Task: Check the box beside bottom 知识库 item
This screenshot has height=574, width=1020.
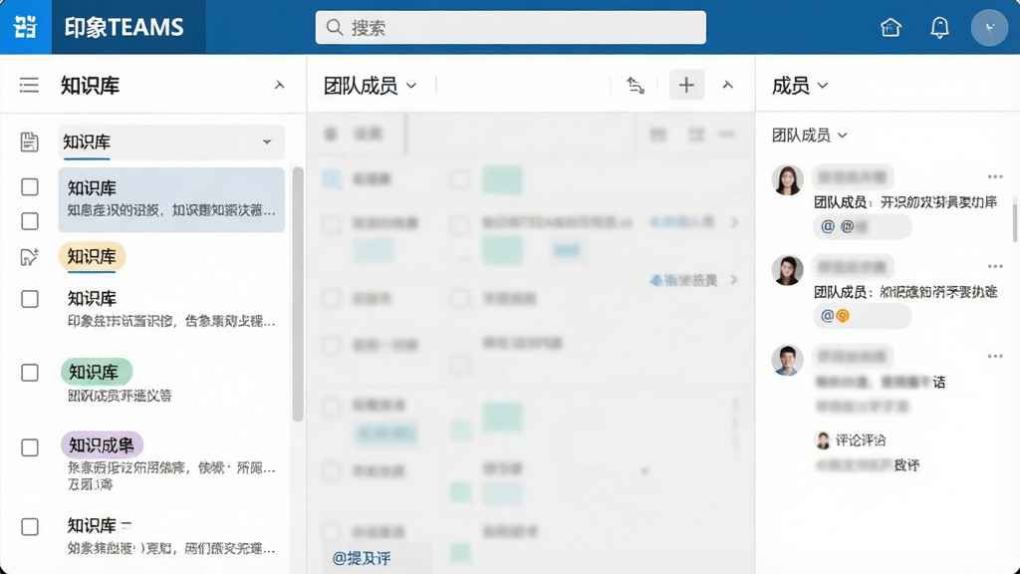Action: [30, 526]
